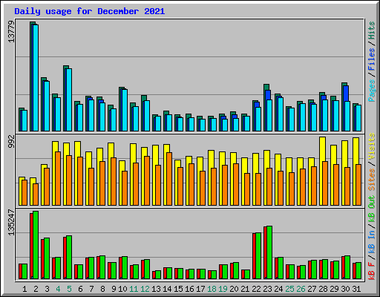Screen dimensions: 380x297
Task: Click weekend day 12 label
Action: [145, 289]
